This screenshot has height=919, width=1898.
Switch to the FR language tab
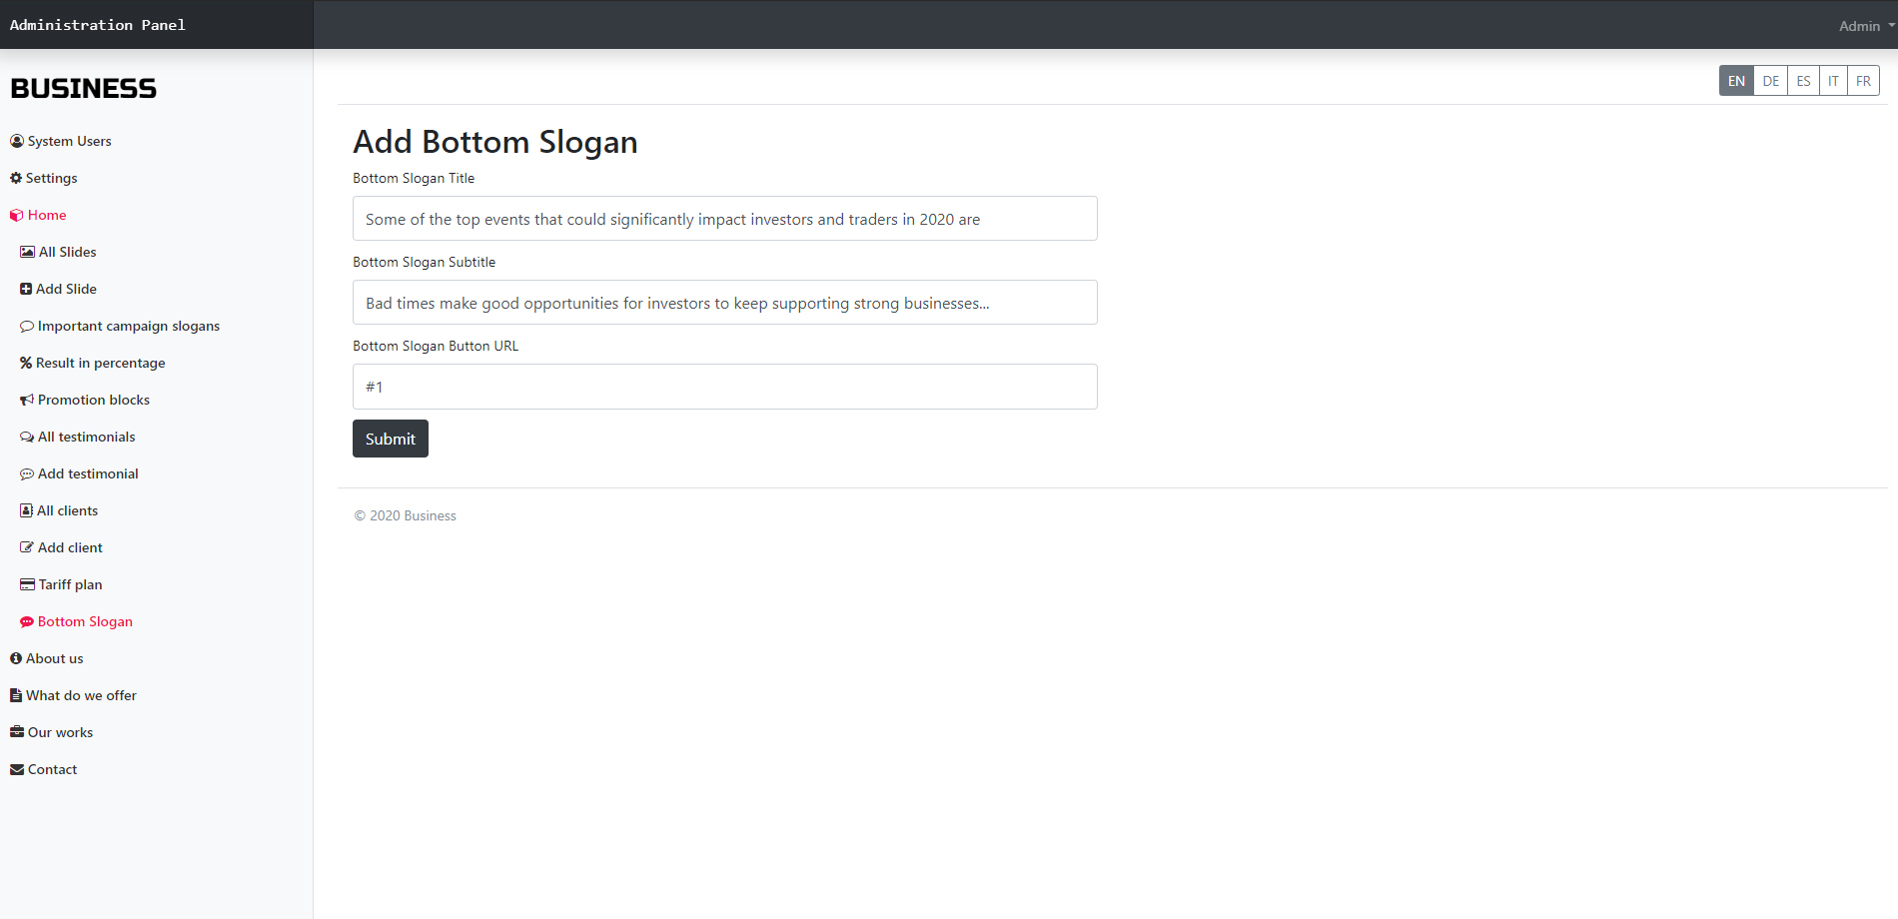pos(1863,81)
